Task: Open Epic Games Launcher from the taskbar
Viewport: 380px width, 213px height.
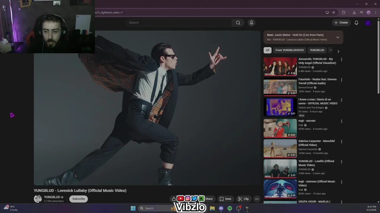Action: click(247, 208)
